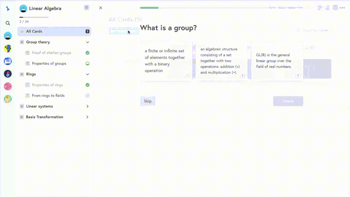Viewport: 350px width, 197px height.
Task: Click the Skip button
Action: tap(148, 101)
